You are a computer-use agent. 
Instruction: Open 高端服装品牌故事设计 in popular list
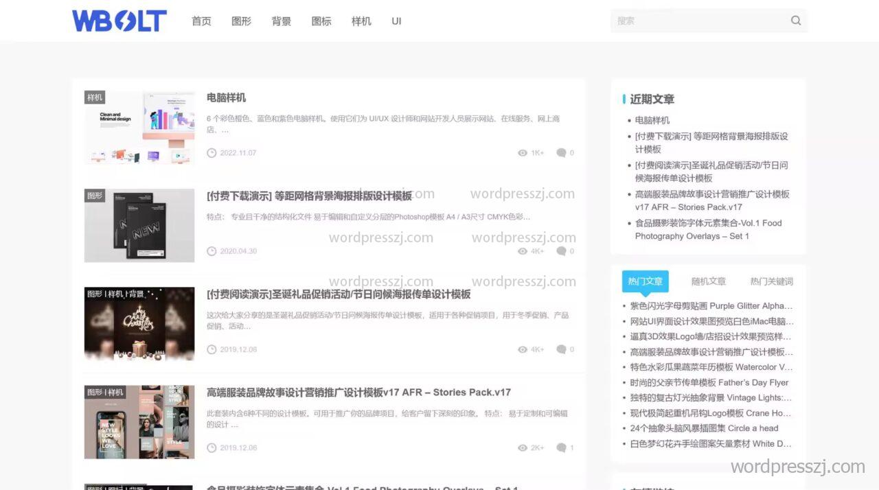click(711, 352)
